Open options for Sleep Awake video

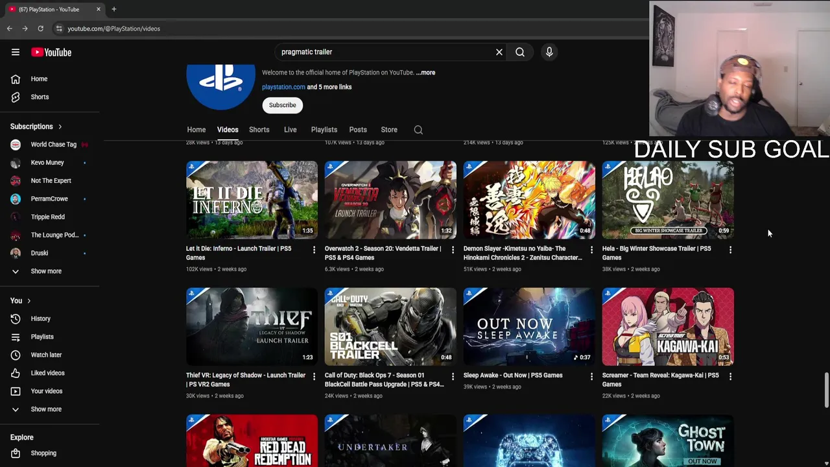click(x=591, y=376)
